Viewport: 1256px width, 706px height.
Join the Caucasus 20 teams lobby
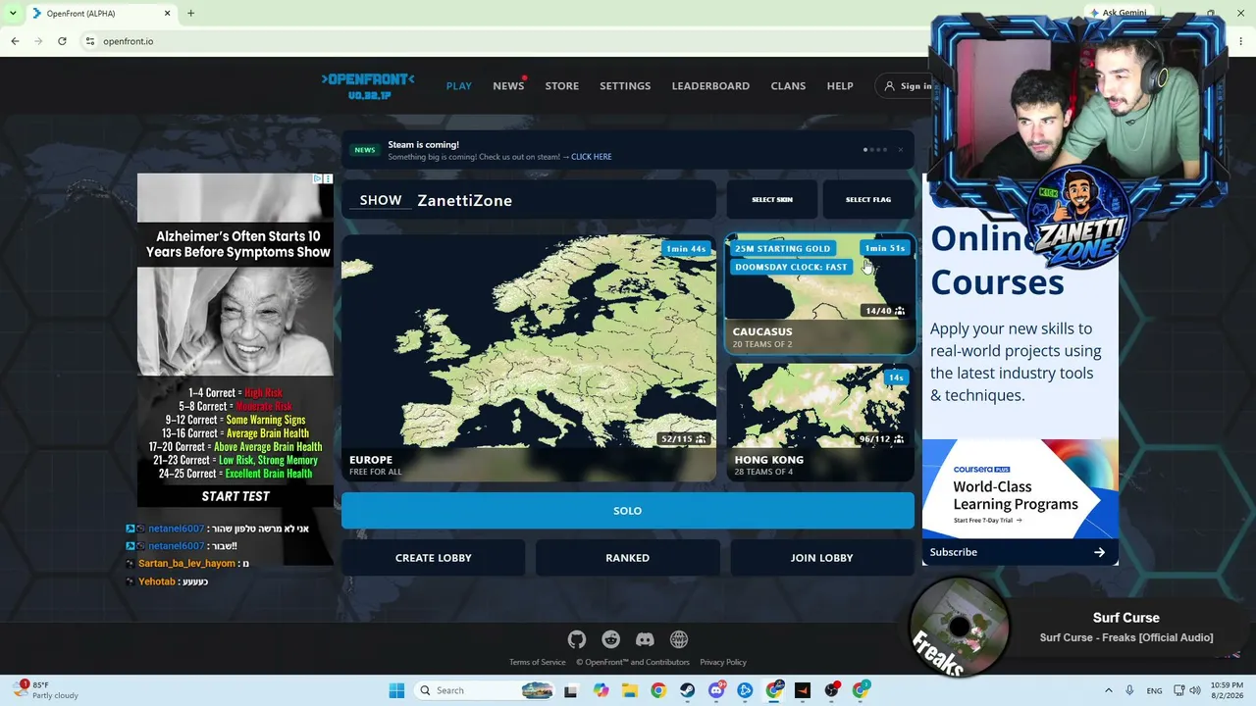[x=820, y=294]
